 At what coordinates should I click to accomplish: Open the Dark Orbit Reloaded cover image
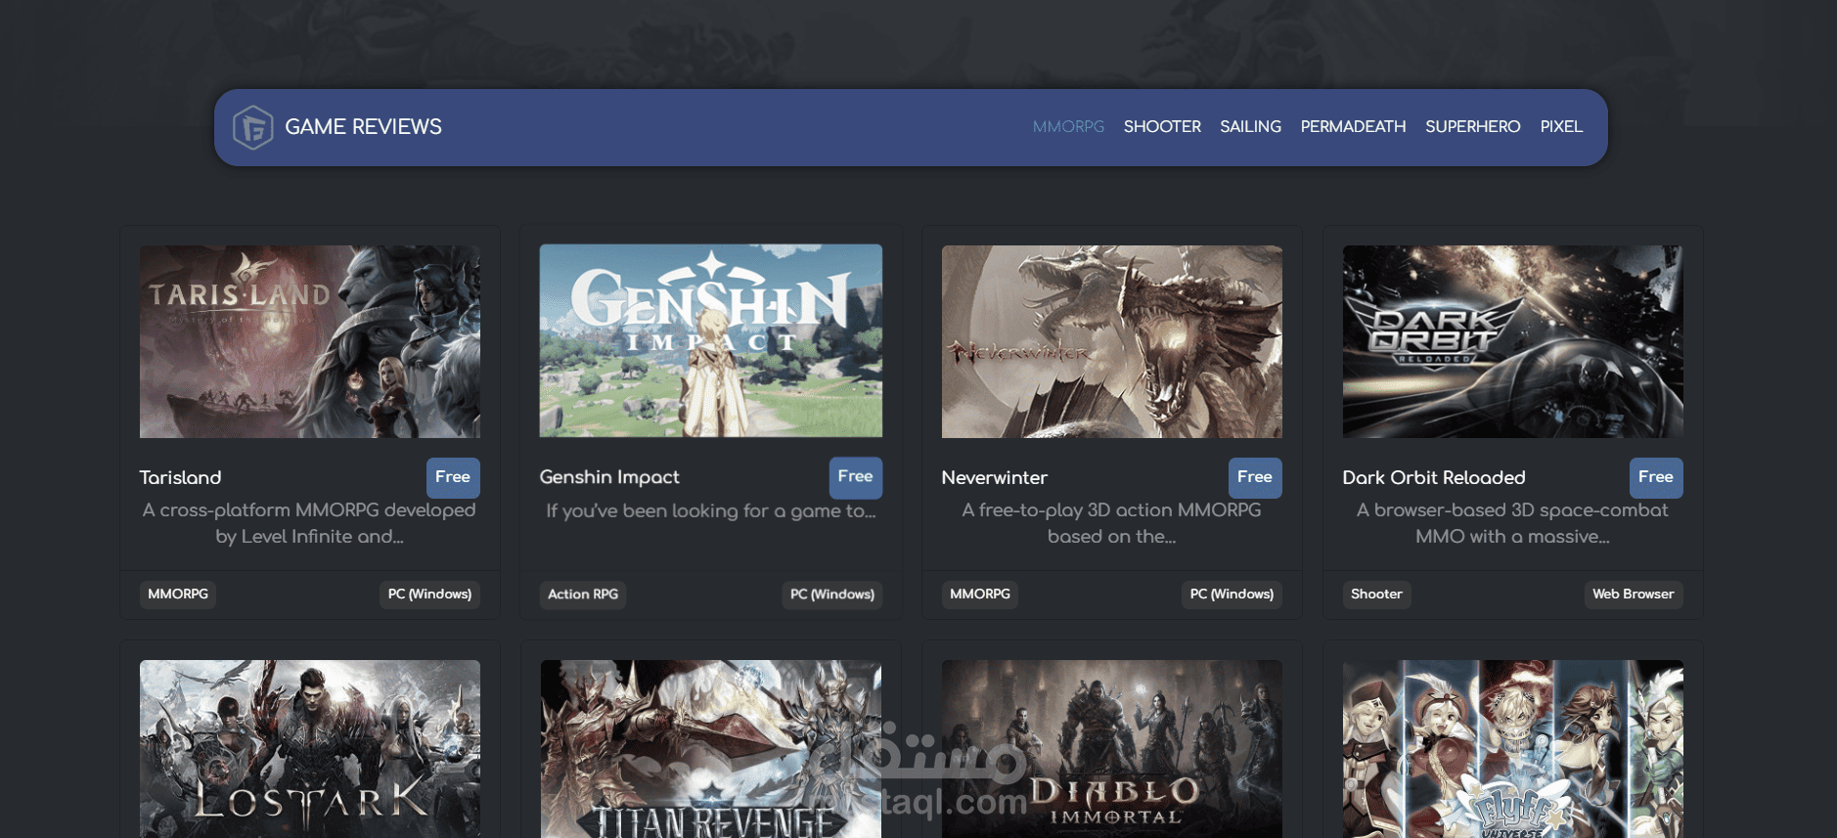(x=1513, y=341)
